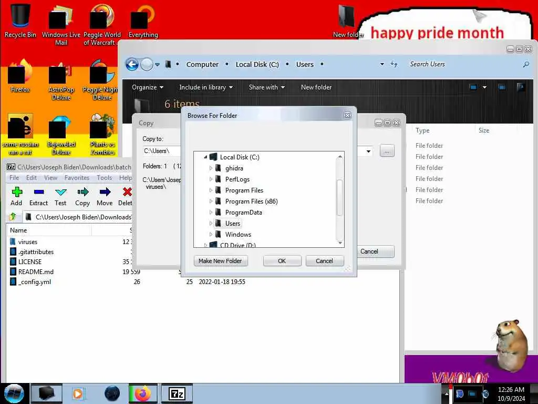Expand the Users folder node
The image size is (538, 404).
tap(211, 223)
